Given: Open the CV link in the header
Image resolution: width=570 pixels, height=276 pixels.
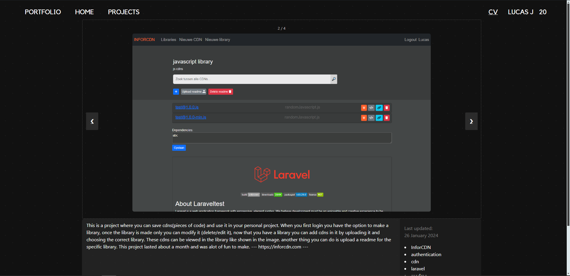Looking at the screenshot, I should click(493, 12).
